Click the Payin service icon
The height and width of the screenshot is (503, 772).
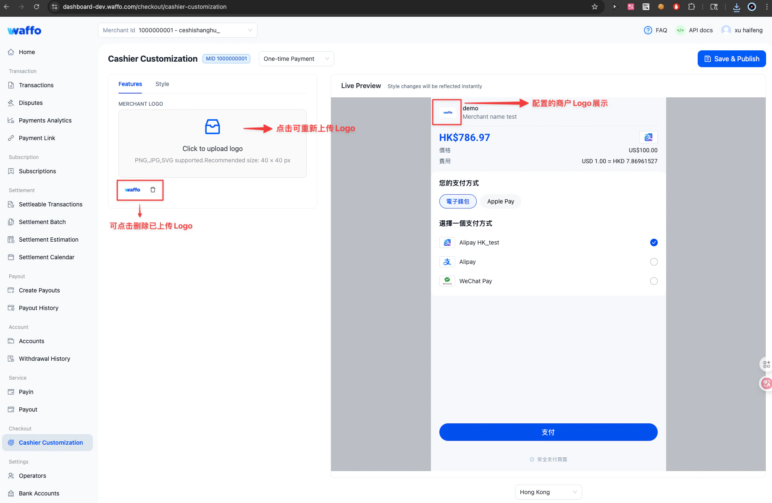(x=11, y=392)
